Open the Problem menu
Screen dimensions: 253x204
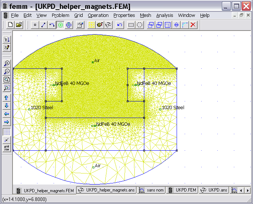[60, 15]
